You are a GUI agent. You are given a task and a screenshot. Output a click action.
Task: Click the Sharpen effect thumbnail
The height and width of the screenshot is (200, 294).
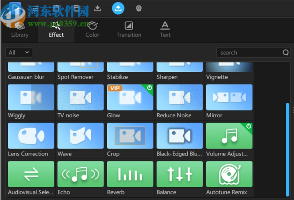point(179,67)
